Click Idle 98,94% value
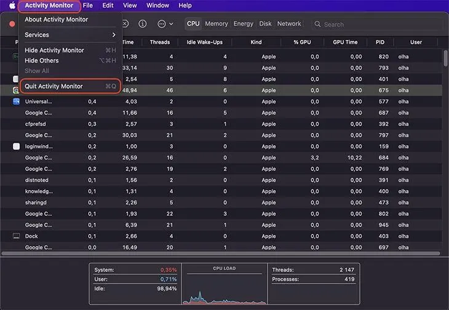 pyautogui.click(x=167, y=288)
